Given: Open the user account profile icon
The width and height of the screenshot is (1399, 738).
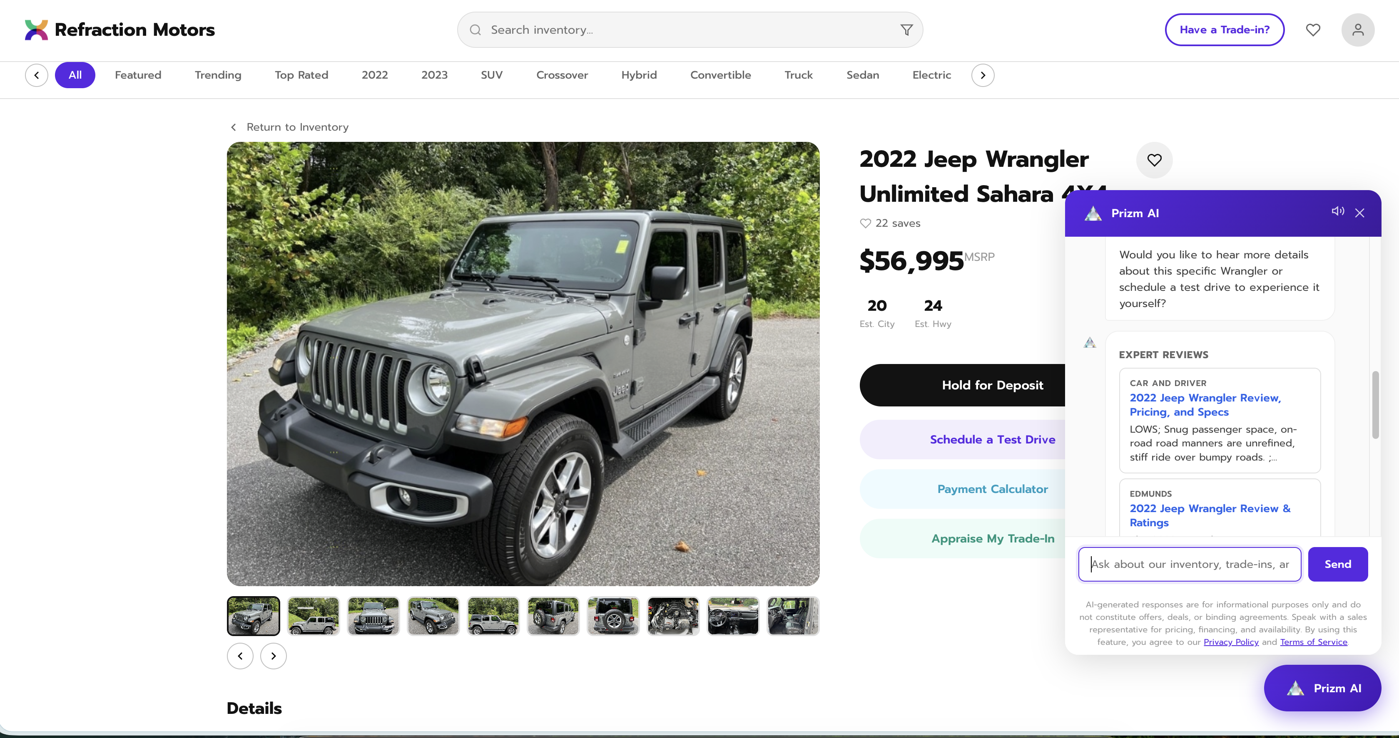Looking at the screenshot, I should tap(1357, 30).
